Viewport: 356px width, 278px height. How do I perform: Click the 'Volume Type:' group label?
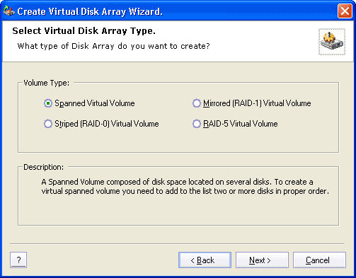(47, 83)
